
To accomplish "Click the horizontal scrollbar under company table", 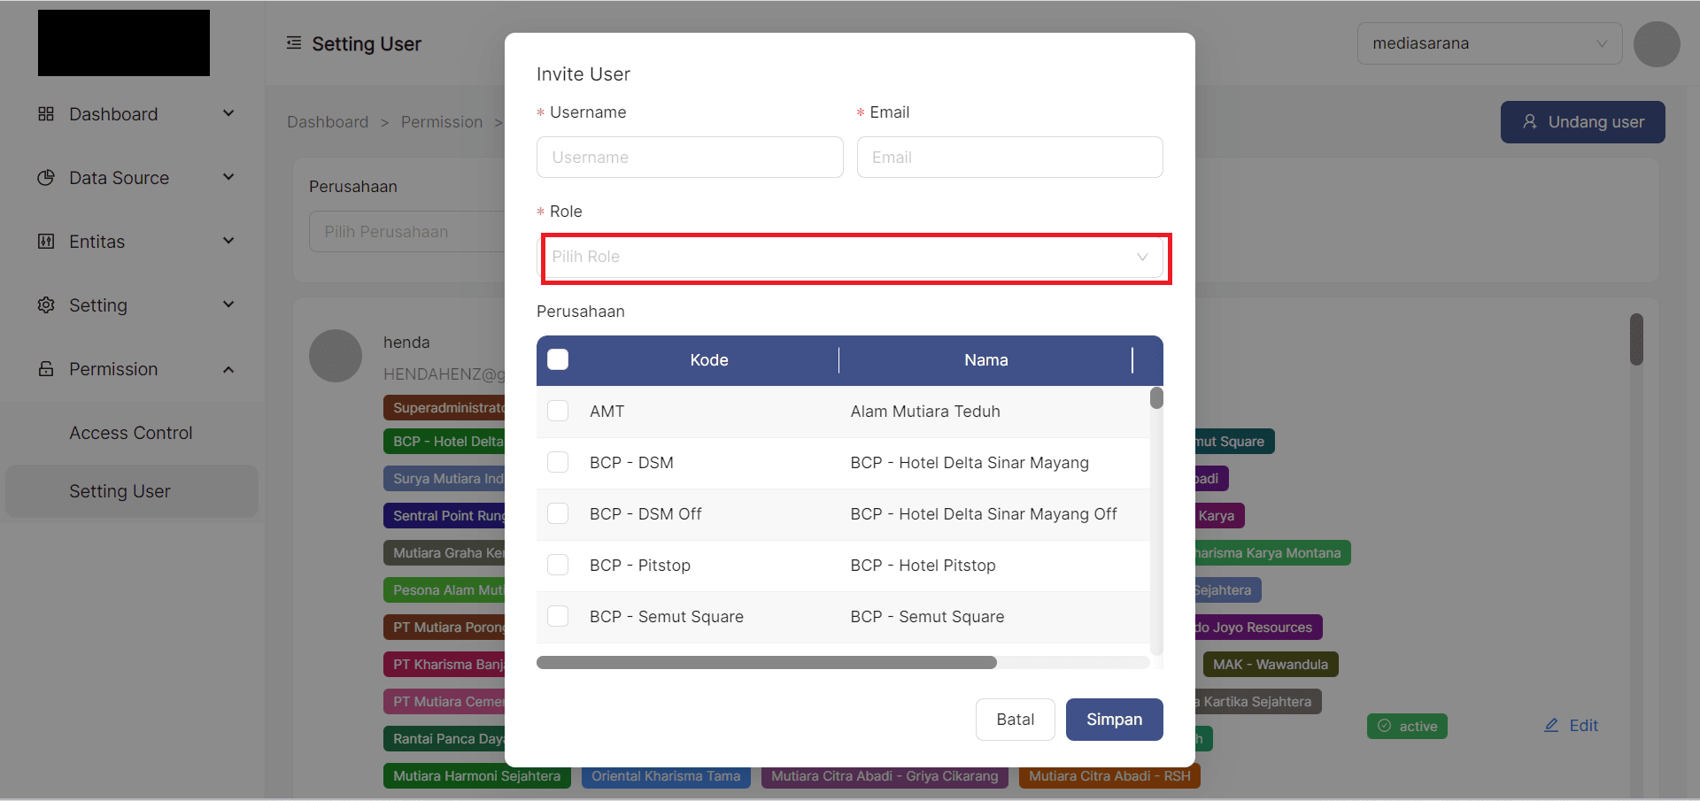I will [x=766, y=663].
